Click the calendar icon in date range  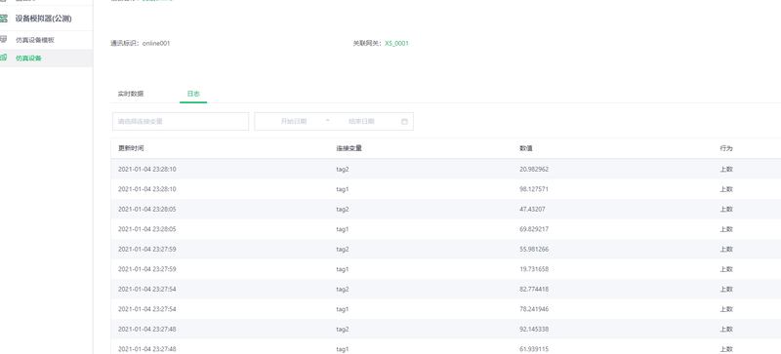coord(404,122)
